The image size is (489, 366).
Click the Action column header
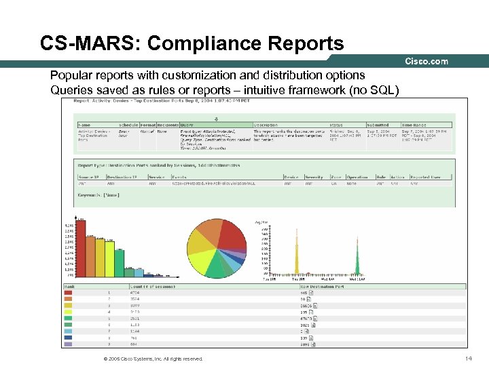(399, 177)
